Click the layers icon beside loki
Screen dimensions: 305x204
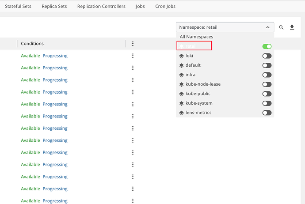coord(181,56)
